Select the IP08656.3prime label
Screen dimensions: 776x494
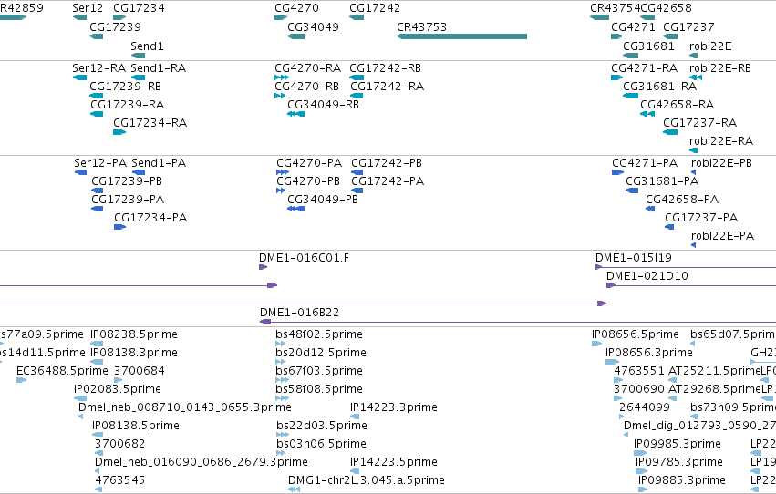(649, 353)
